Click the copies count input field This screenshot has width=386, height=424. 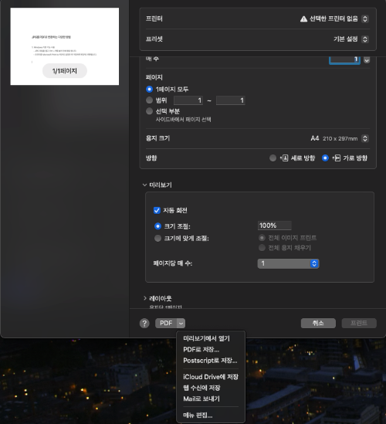pyautogui.click(x=344, y=60)
